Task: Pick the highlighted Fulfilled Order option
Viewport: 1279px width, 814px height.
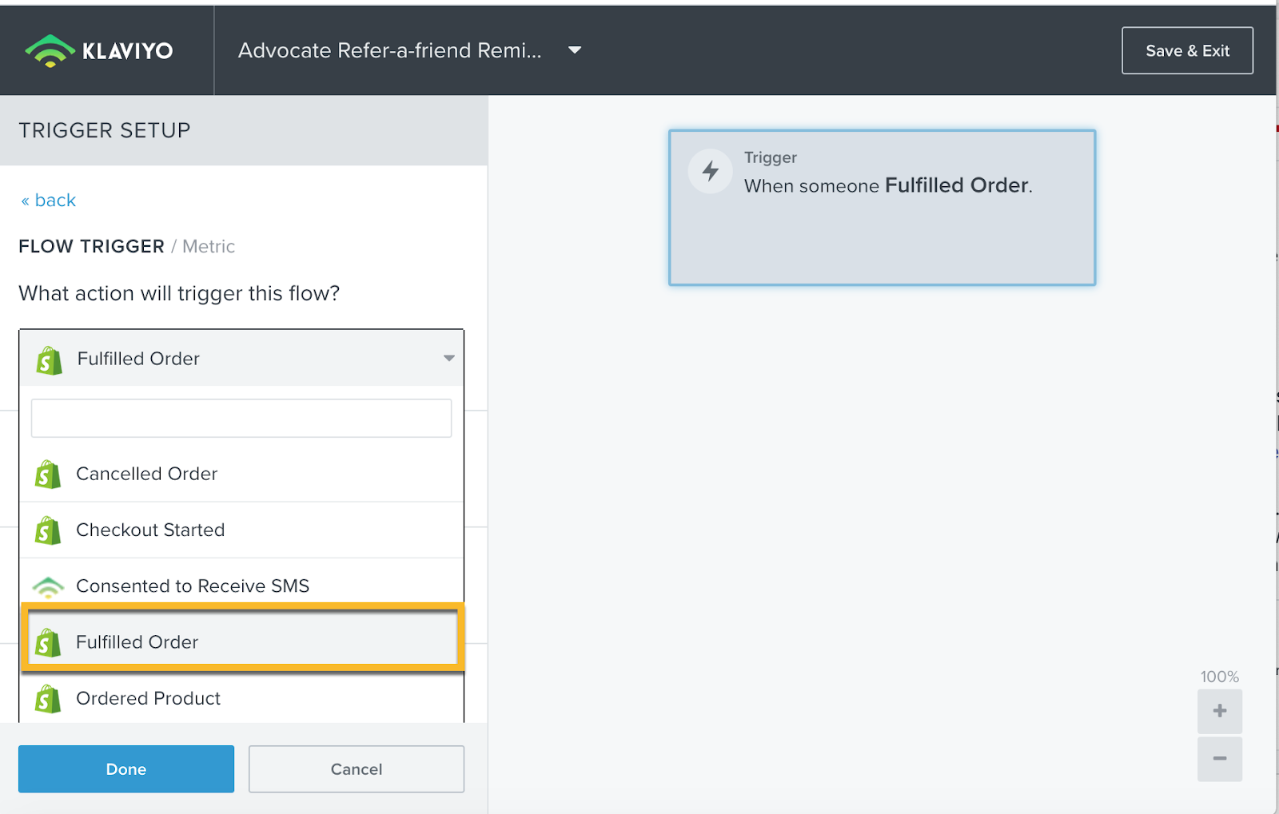Action: [241, 641]
